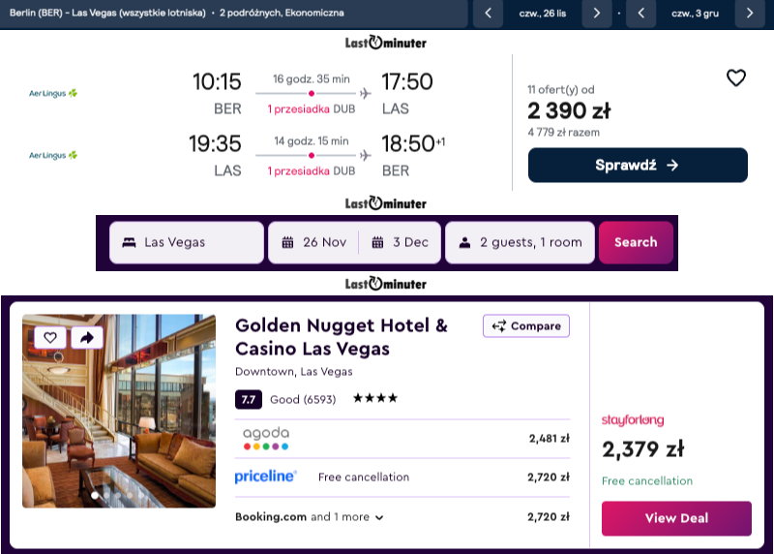
Task: Share the Golden Nugget hotel listing
Action: [x=87, y=338]
